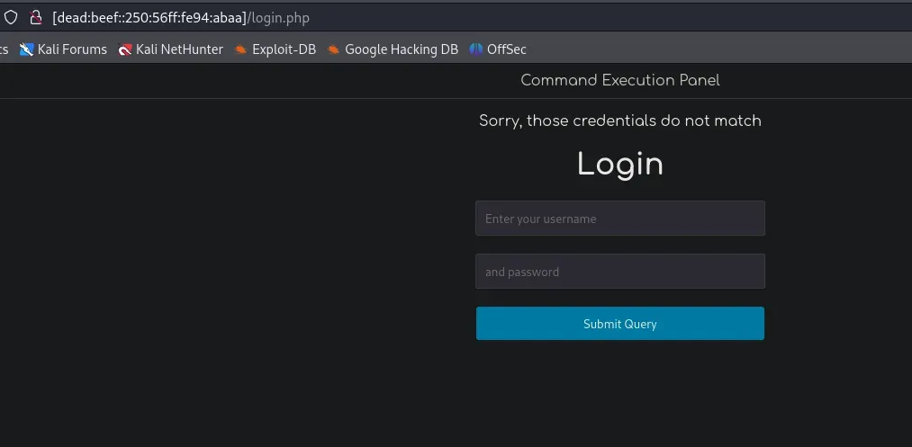Click the Kali NetHunter bookmark favicon
This screenshot has height=447, width=912.
124,50
